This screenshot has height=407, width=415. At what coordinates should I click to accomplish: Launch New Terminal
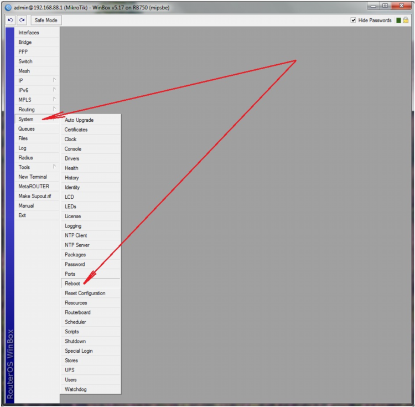point(37,177)
